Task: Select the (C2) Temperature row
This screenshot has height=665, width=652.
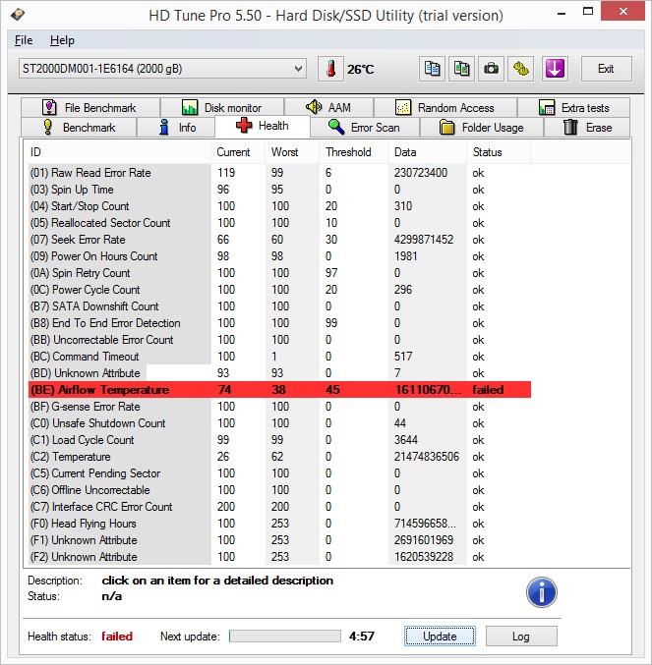Action: point(279,457)
